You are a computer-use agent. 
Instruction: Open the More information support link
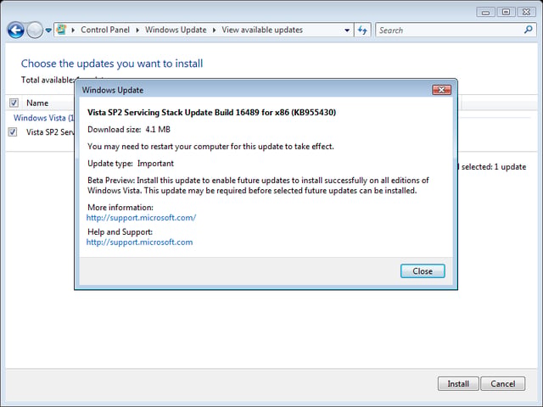pos(142,218)
